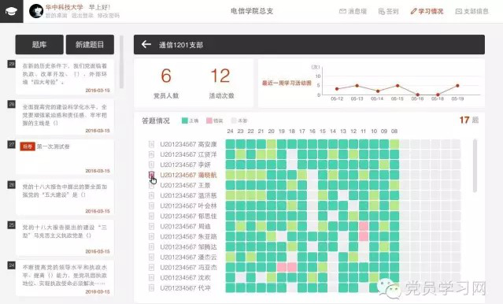This screenshot has height=304, width=503.
Task: Click the chart data point at 05-13
Action: point(357,86)
